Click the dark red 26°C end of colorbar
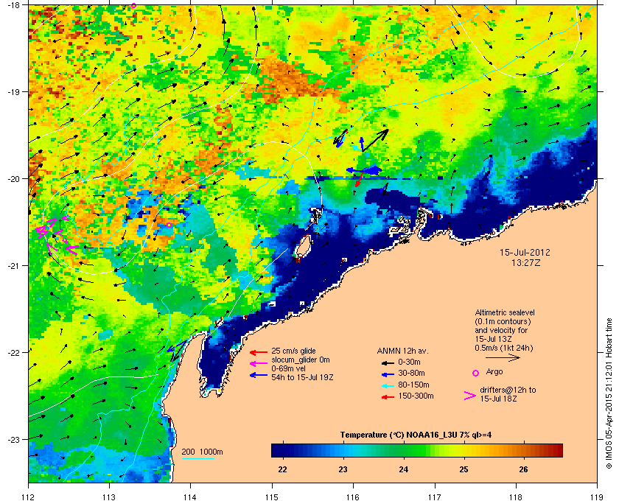 point(555,450)
